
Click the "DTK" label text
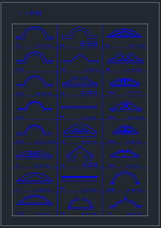(63, 214)
